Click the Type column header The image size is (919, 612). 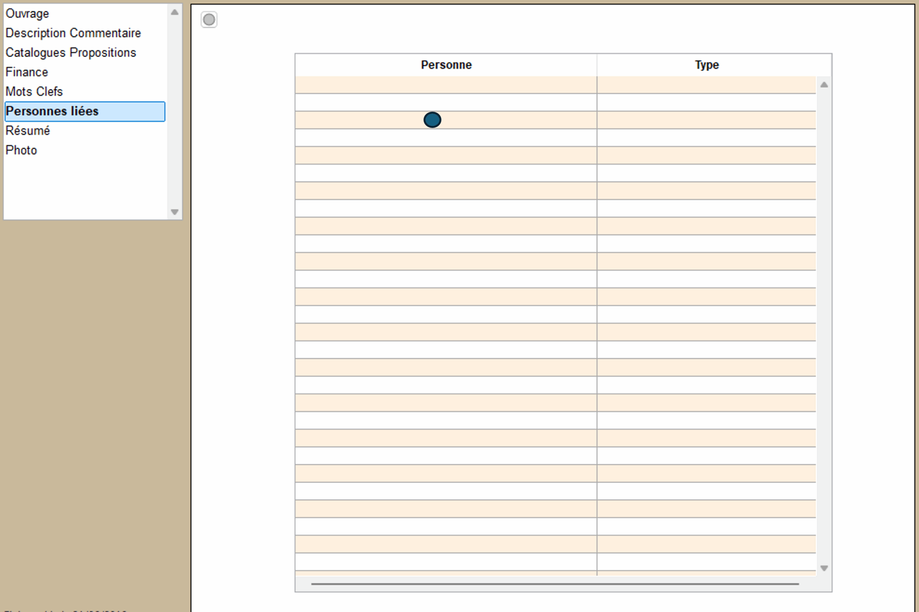point(706,65)
